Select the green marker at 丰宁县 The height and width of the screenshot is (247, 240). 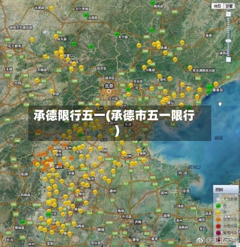(x=117, y=34)
